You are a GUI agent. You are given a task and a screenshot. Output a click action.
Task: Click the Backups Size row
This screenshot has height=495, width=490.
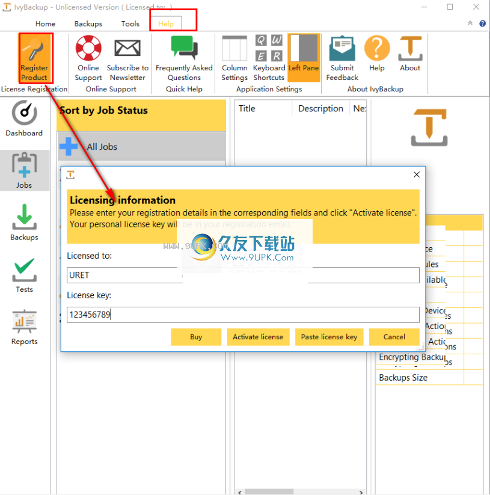pyautogui.click(x=429, y=378)
